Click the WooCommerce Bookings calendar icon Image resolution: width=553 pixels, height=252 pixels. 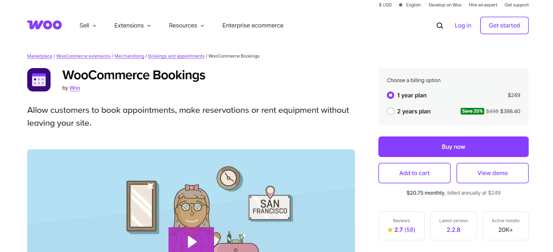[x=39, y=80]
